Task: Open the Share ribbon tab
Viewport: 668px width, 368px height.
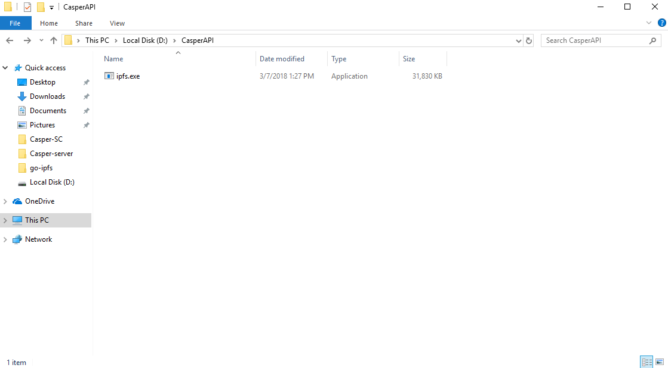Action: click(x=84, y=23)
